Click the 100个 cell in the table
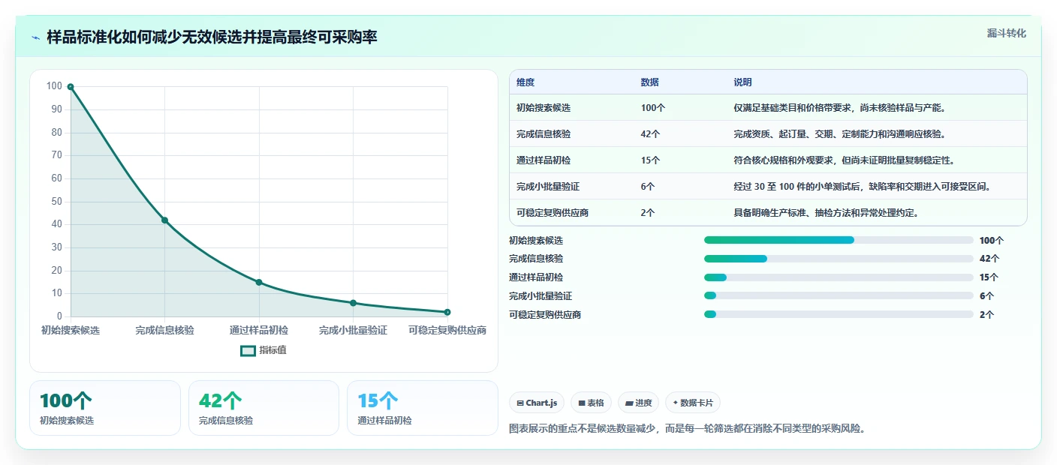The width and height of the screenshot is (1057, 465). coord(653,108)
